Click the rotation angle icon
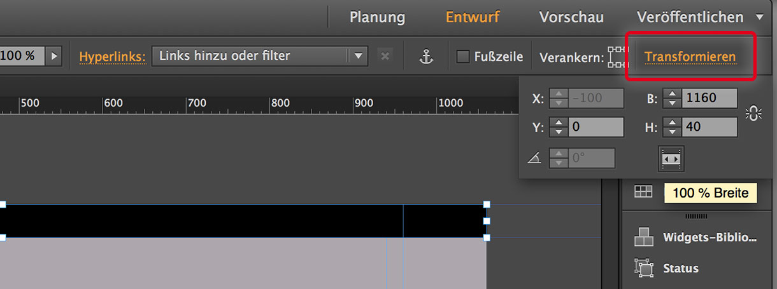 [x=534, y=158]
